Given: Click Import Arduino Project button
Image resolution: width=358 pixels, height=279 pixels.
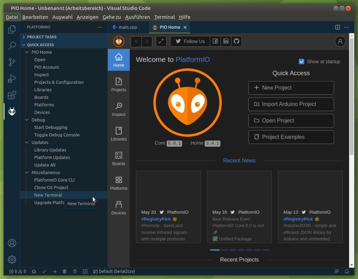Looking at the screenshot, I should [x=291, y=104].
